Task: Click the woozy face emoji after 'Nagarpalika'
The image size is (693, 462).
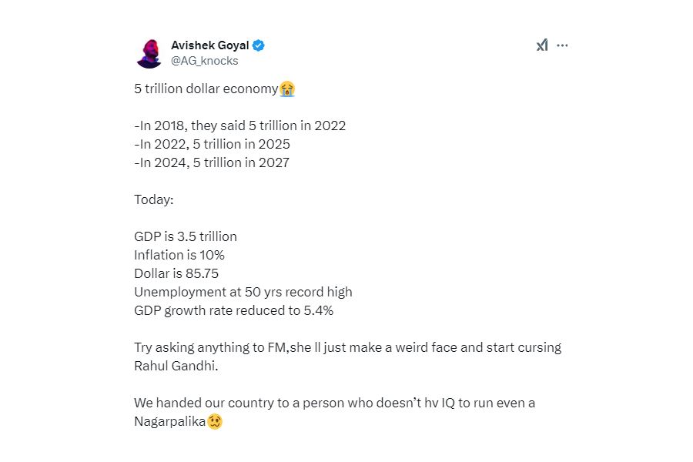Action: pyautogui.click(x=215, y=422)
